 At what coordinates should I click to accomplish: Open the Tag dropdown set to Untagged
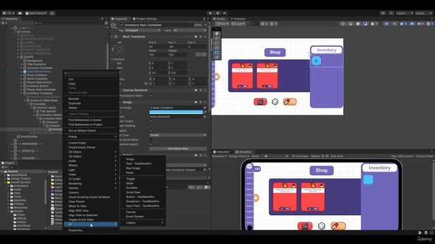pyautogui.click(x=142, y=30)
